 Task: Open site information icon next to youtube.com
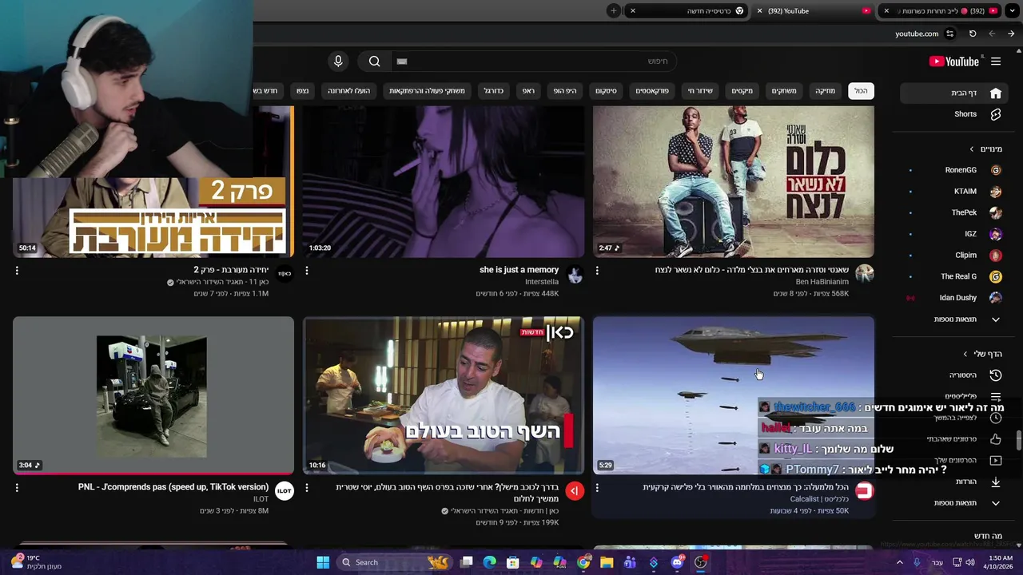pyautogui.click(x=949, y=34)
